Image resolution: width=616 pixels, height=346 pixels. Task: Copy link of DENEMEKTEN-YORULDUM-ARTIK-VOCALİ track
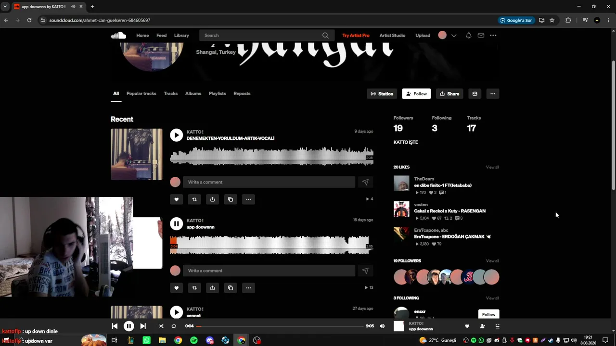point(231,199)
